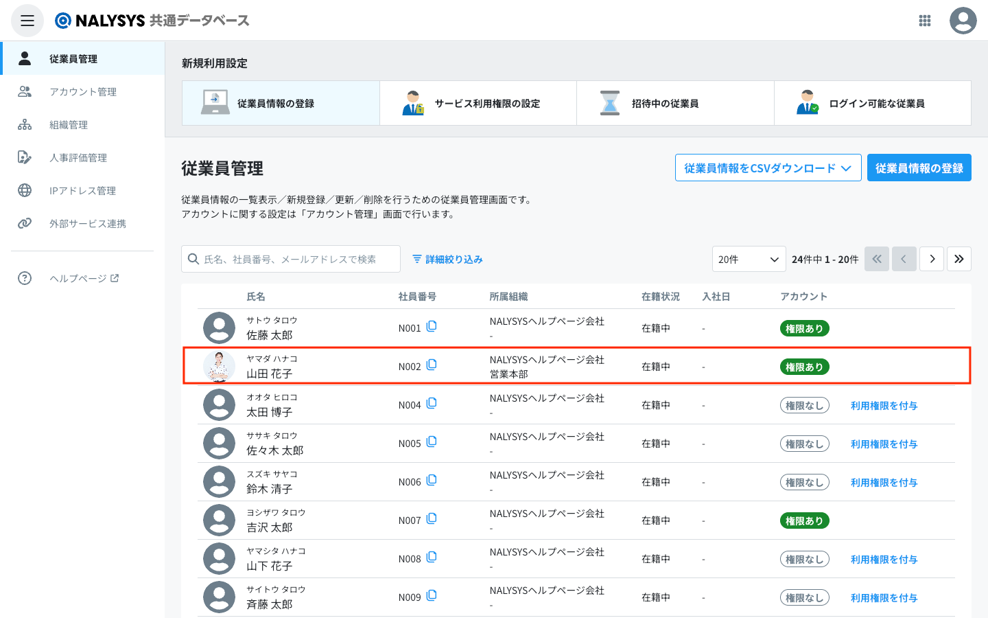This screenshot has height=618, width=988.
Task: Copy employee number N007
Action: 432,519
